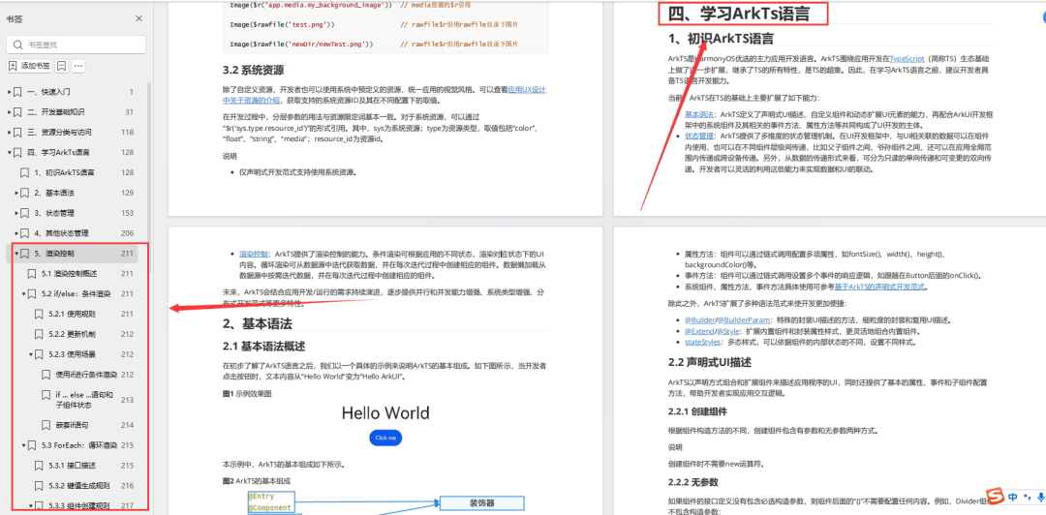The image size is (1046, 515).
Task: Click bookmark icon of 嵌套if语句
Action: click(x=46, y=425)
